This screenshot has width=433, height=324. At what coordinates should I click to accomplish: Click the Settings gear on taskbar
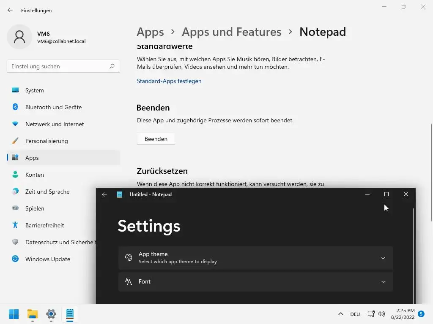[51, 314]
